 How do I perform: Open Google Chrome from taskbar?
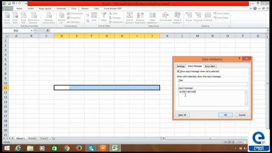[x=67, y=148]
